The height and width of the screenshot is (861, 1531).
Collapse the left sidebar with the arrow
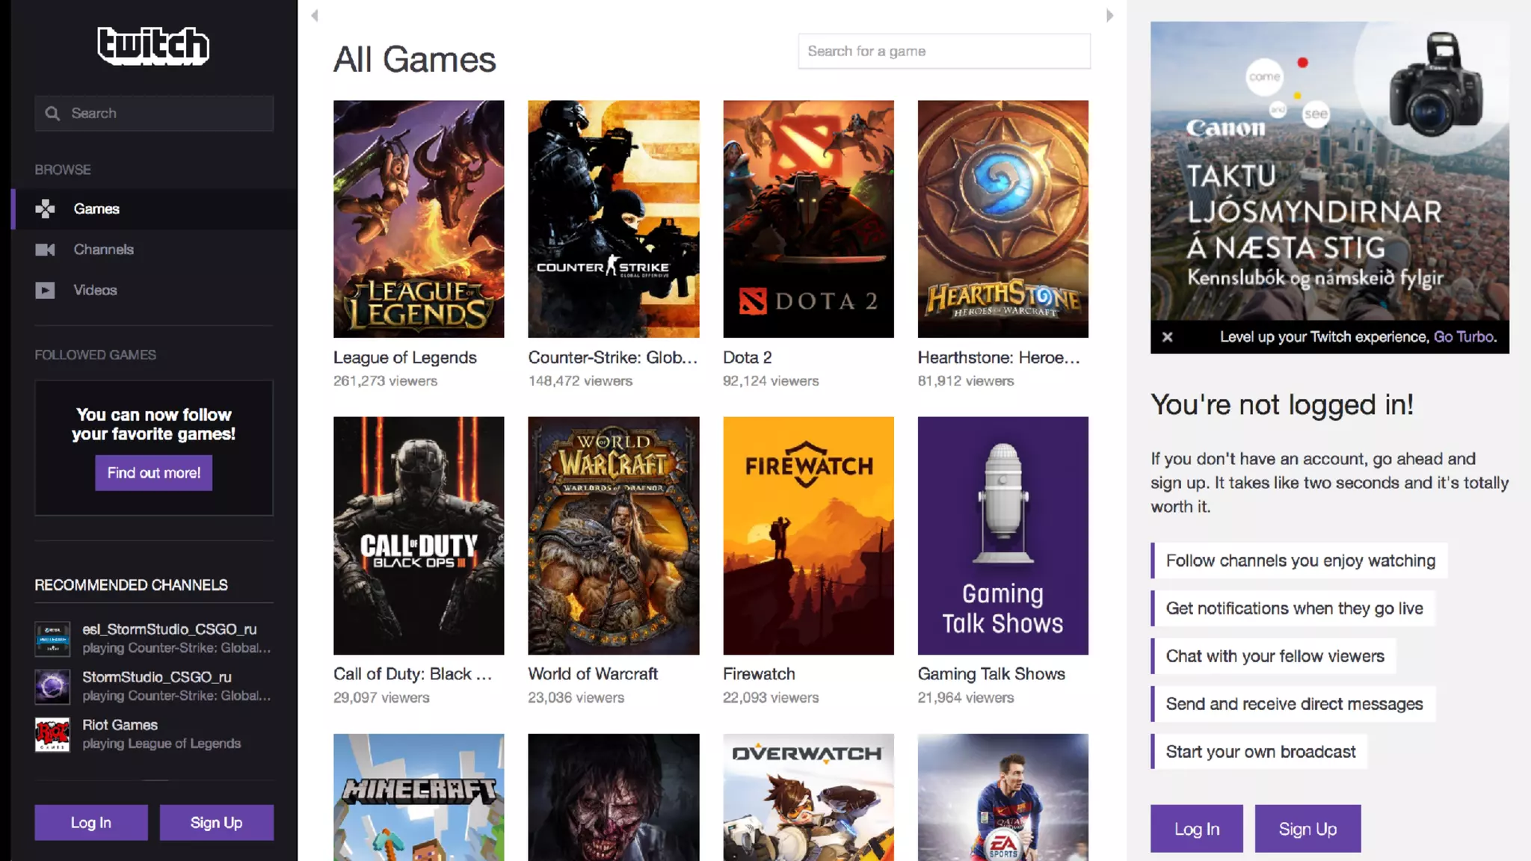[315, 15]
